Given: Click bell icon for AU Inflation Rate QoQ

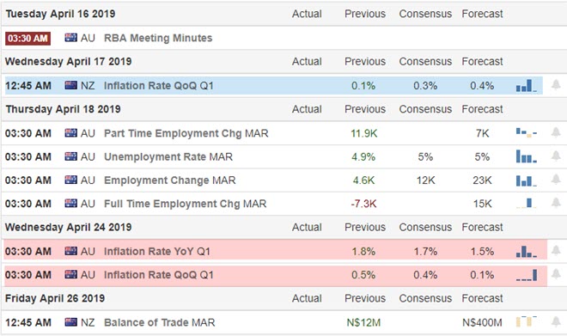Looking at the screenshot, I should click(556, 274).
